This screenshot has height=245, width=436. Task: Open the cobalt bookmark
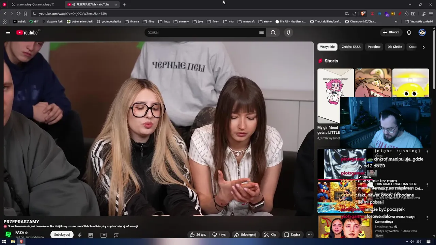19,21
